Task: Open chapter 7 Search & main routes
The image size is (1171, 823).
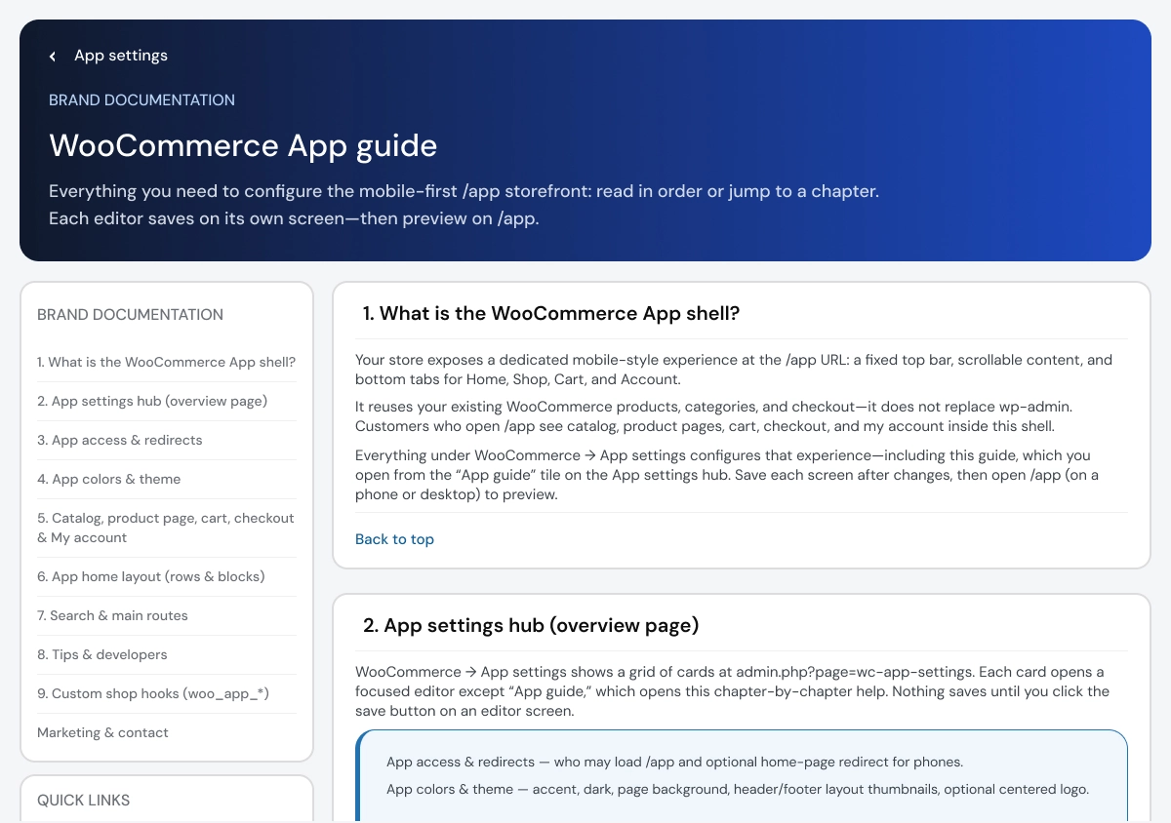Action: coord(112,615)
